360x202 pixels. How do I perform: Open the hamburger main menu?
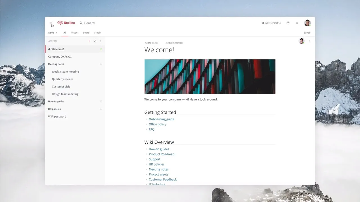tap(51, 23)
